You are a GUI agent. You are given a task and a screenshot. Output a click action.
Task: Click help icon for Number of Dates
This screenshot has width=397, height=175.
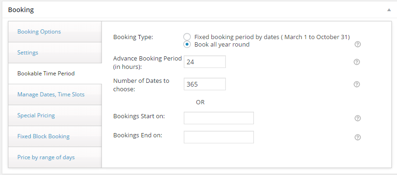point(357,84)
